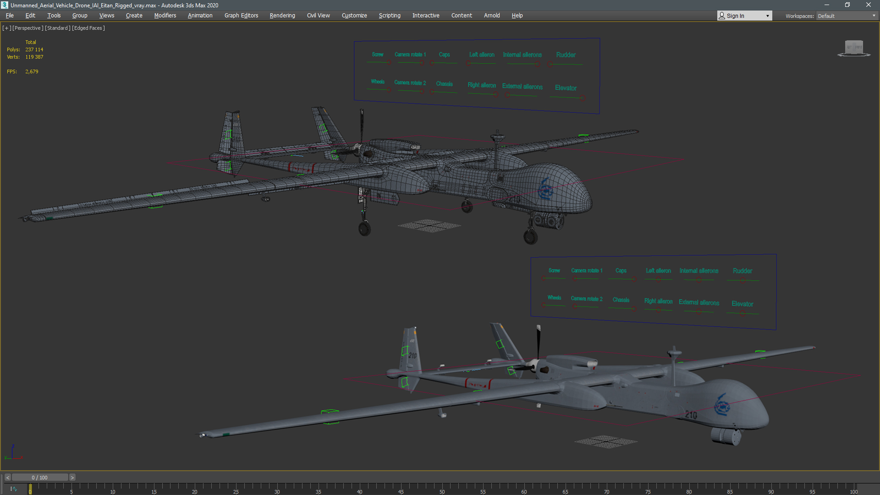Open the File menu
Viewport: 880px width, 495px height.
pos(10,16)
